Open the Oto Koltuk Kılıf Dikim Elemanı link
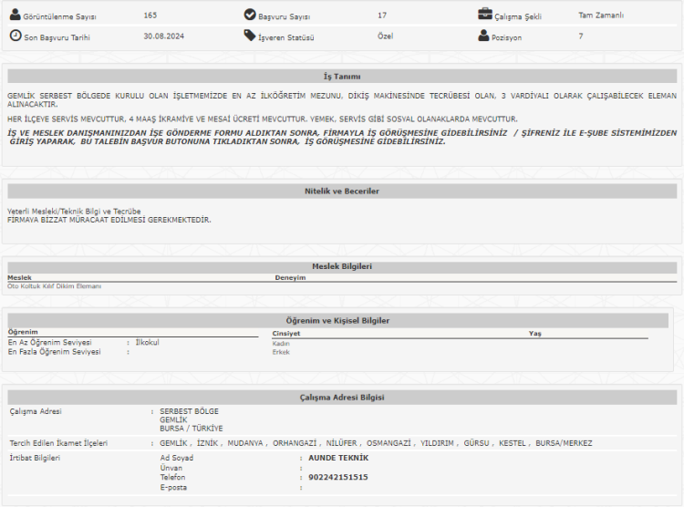 point(55,286)
